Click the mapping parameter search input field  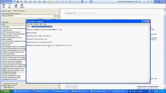coord(28,16)
